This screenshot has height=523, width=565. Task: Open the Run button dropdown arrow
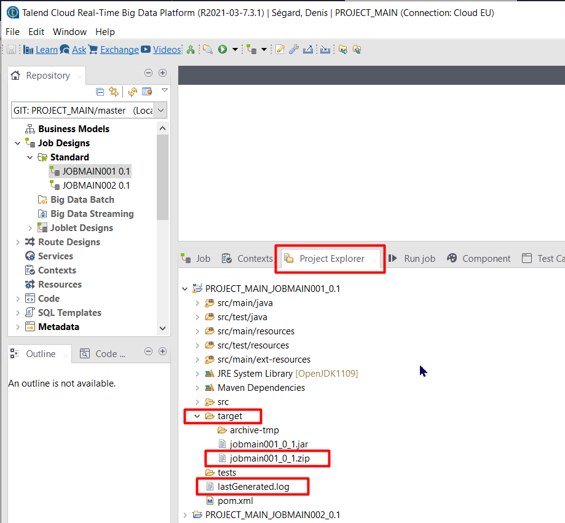234,49
